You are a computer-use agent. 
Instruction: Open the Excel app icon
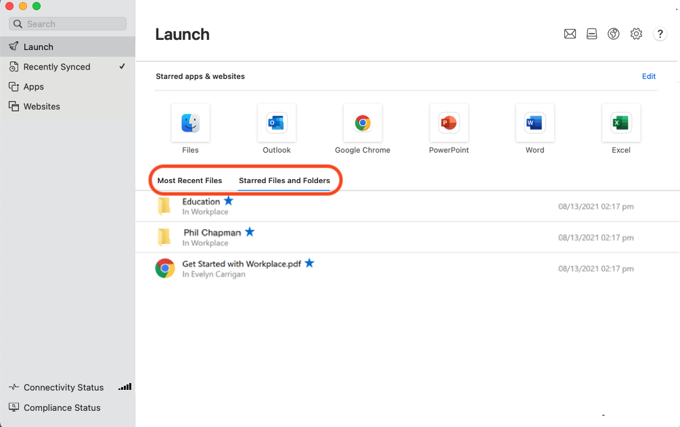click(621, 122)
